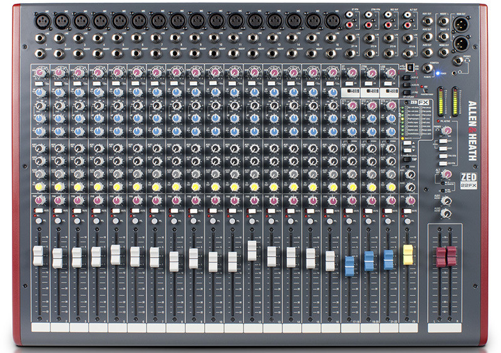Click the FX SEL down arrow button
This screenshot has height=353, width=501.
point(407,150)
